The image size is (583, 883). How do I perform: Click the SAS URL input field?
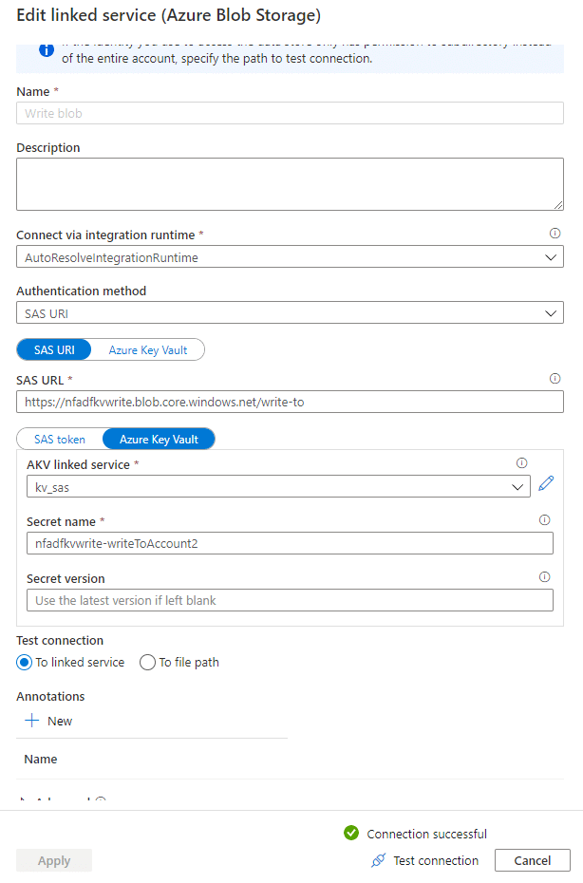290,402
